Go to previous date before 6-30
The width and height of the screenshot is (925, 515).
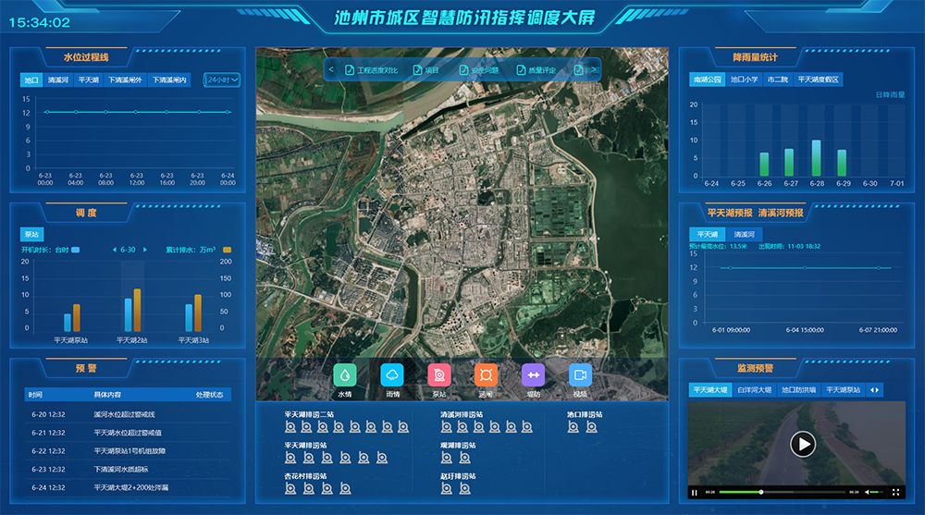click(x=114, y=250)
